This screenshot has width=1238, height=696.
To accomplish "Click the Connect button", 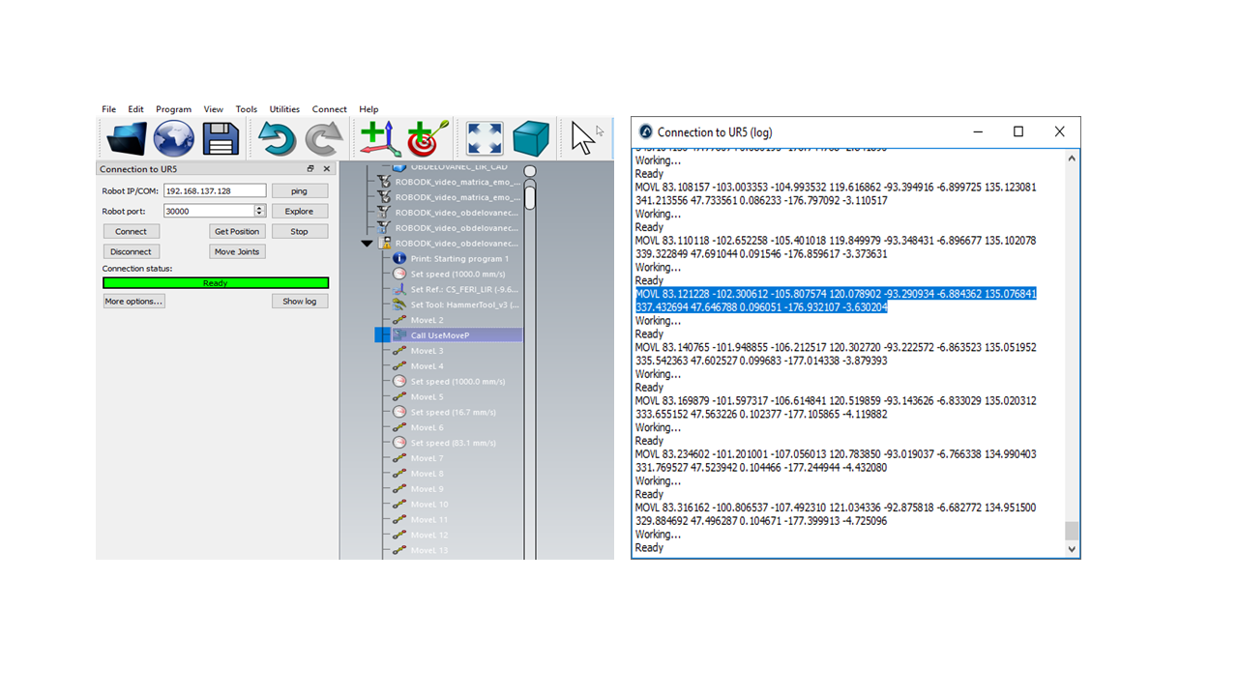I will tap(131, 232).
